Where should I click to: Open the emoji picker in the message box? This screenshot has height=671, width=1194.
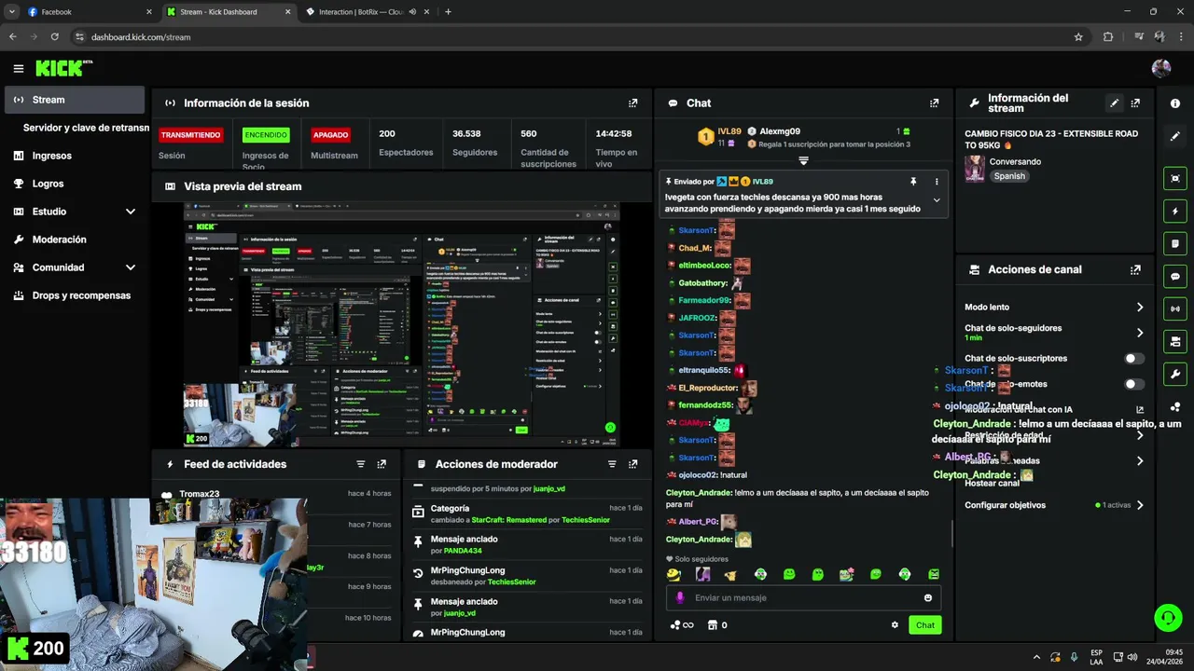(928, 598)
